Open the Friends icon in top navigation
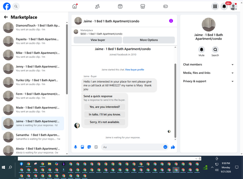 [97, 6]
